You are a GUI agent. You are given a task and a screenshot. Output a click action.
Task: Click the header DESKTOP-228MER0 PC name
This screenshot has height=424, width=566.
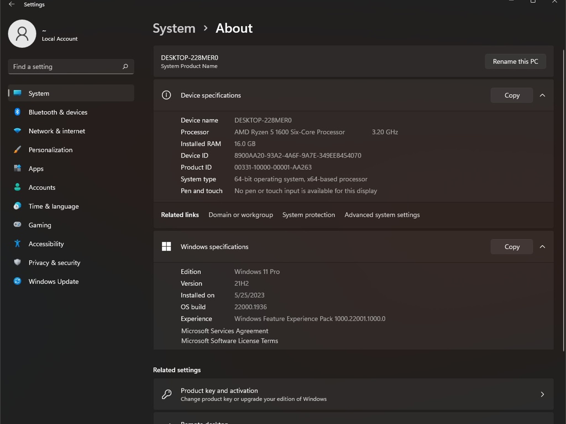(x=190, y=58)
